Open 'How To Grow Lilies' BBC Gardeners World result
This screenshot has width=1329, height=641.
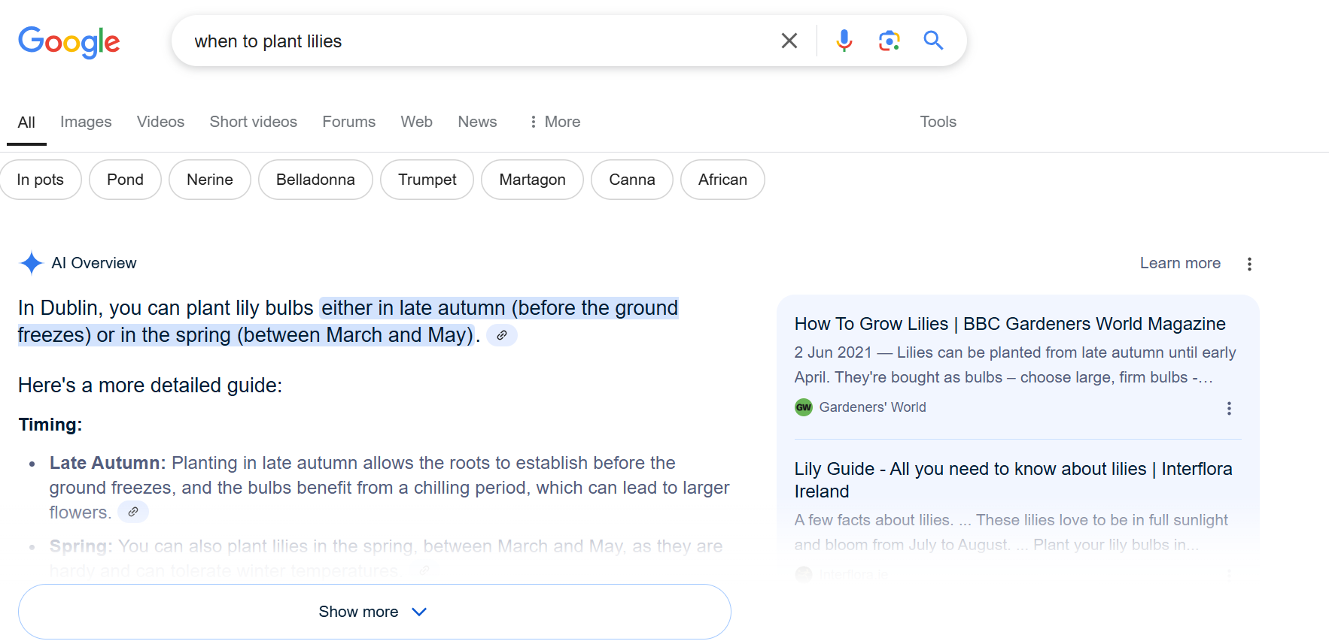[x=1010, y=324]
